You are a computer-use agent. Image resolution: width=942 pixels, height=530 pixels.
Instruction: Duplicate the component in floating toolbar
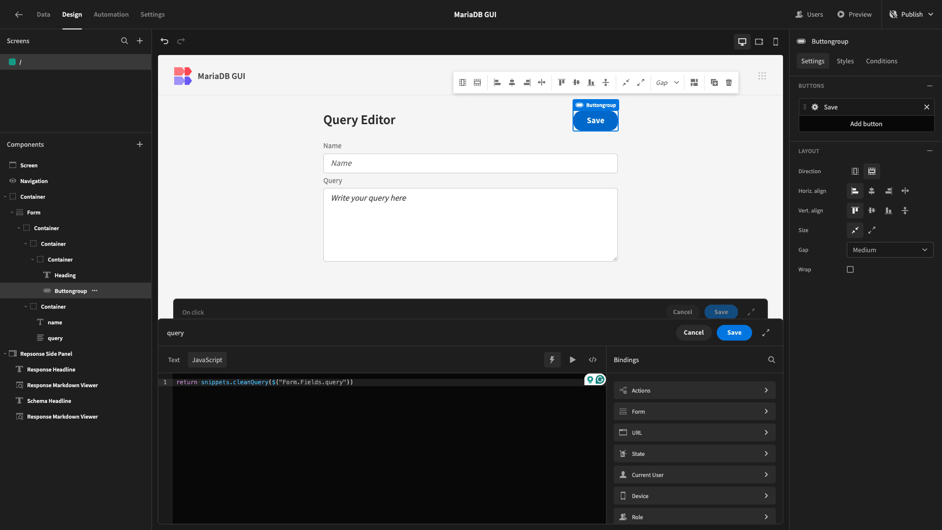click(714, 82)
